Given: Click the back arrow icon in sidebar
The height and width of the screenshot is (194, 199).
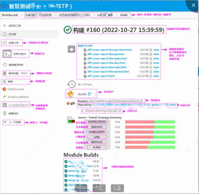Looking at the screenshot, I should (5, 26).
